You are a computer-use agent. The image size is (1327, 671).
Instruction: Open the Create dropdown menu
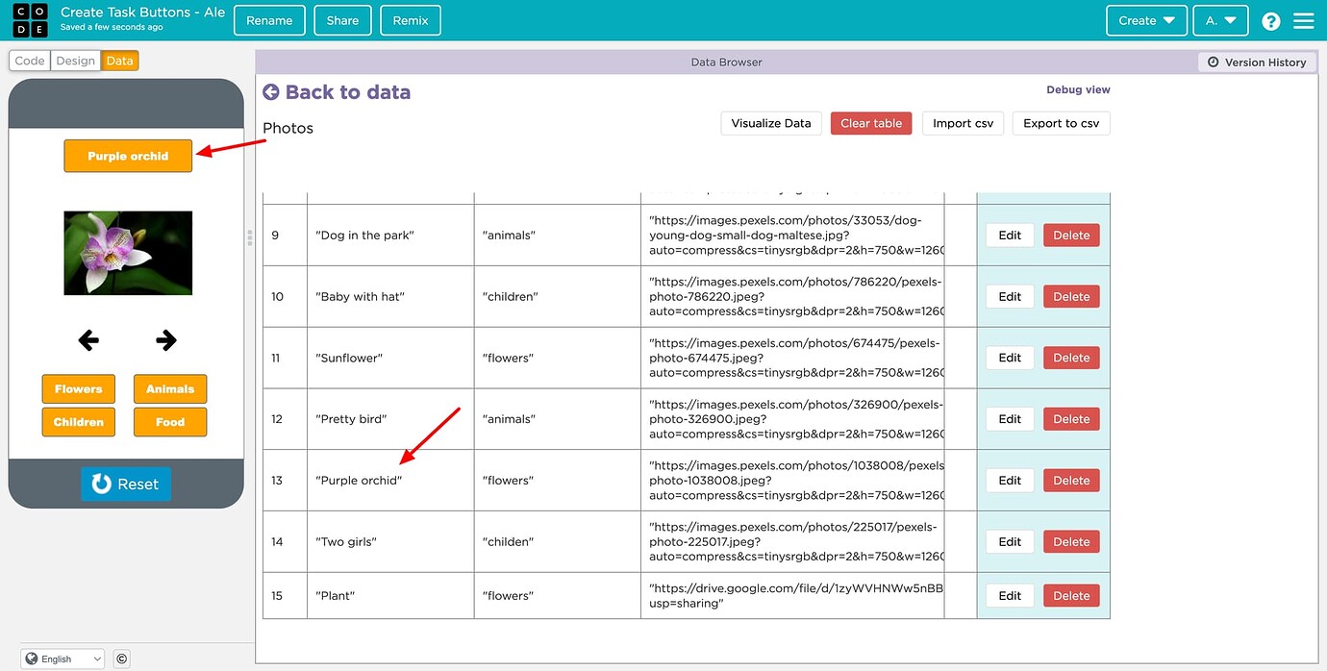[1146, 20]
